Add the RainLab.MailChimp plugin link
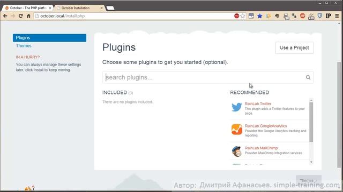The image size is (343, 192). coord(261,148)
